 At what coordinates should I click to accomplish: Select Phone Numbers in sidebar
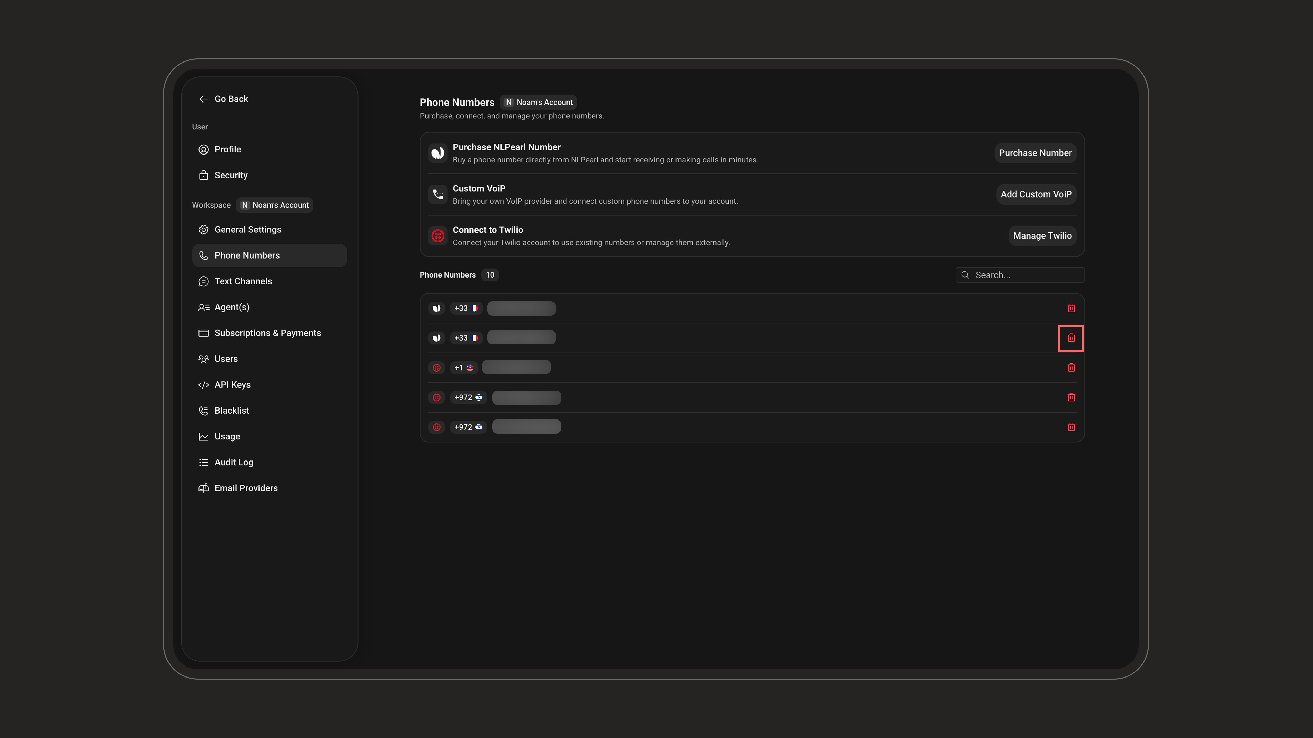(x=269, y=255)
